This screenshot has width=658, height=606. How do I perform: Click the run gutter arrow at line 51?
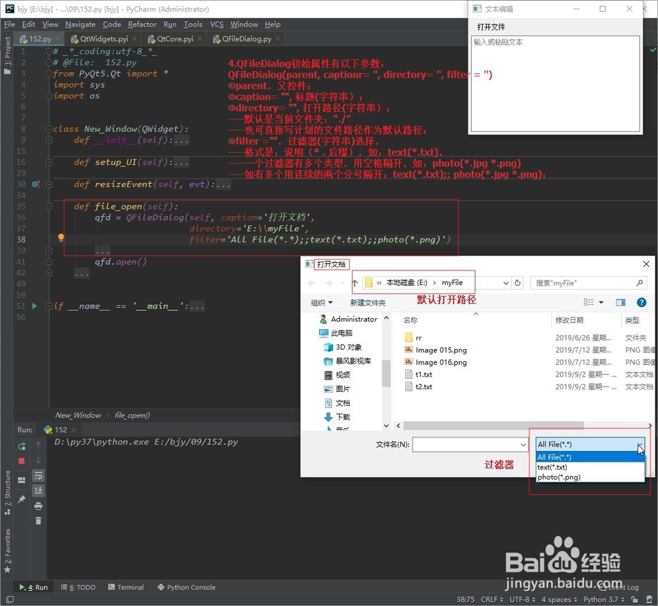click(x=34, y=306)
